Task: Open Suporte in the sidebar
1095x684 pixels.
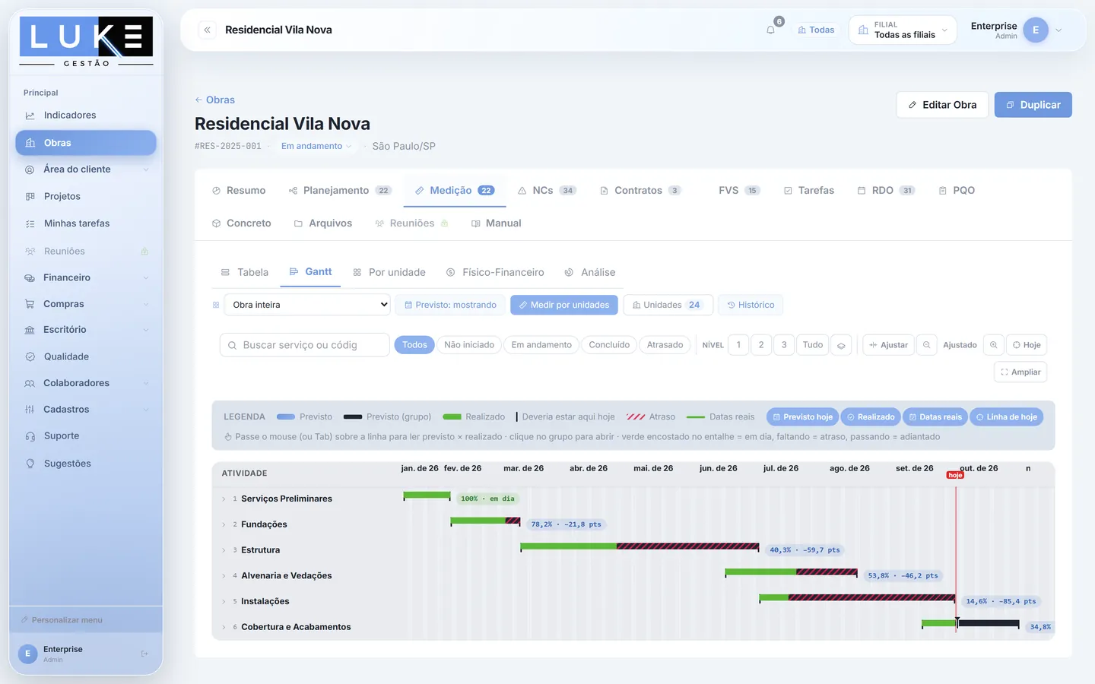Action: (x=86, y=436)
